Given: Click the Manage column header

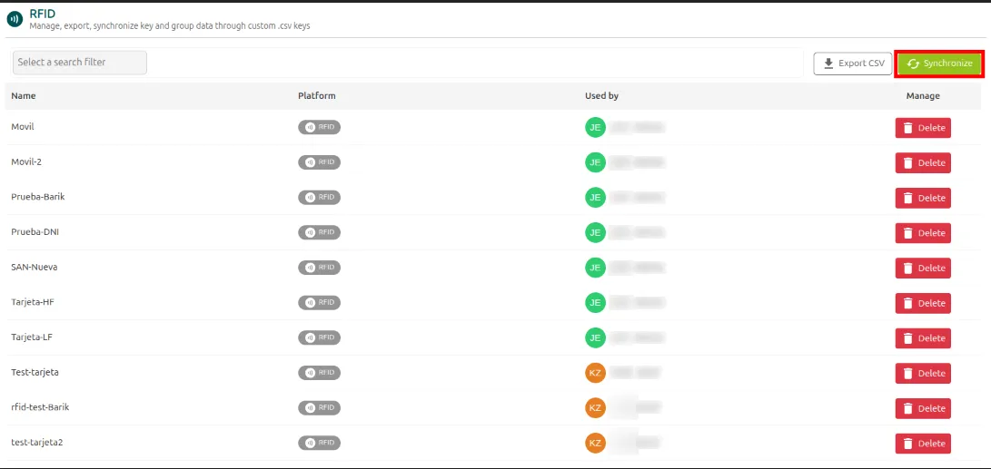Looking at the screenshot, I should point(923,96).
